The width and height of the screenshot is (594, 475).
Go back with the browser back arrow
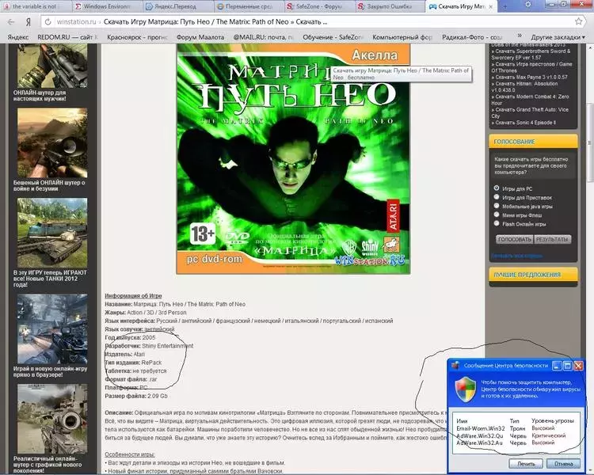pyautogui.click(x=10, y=22)
